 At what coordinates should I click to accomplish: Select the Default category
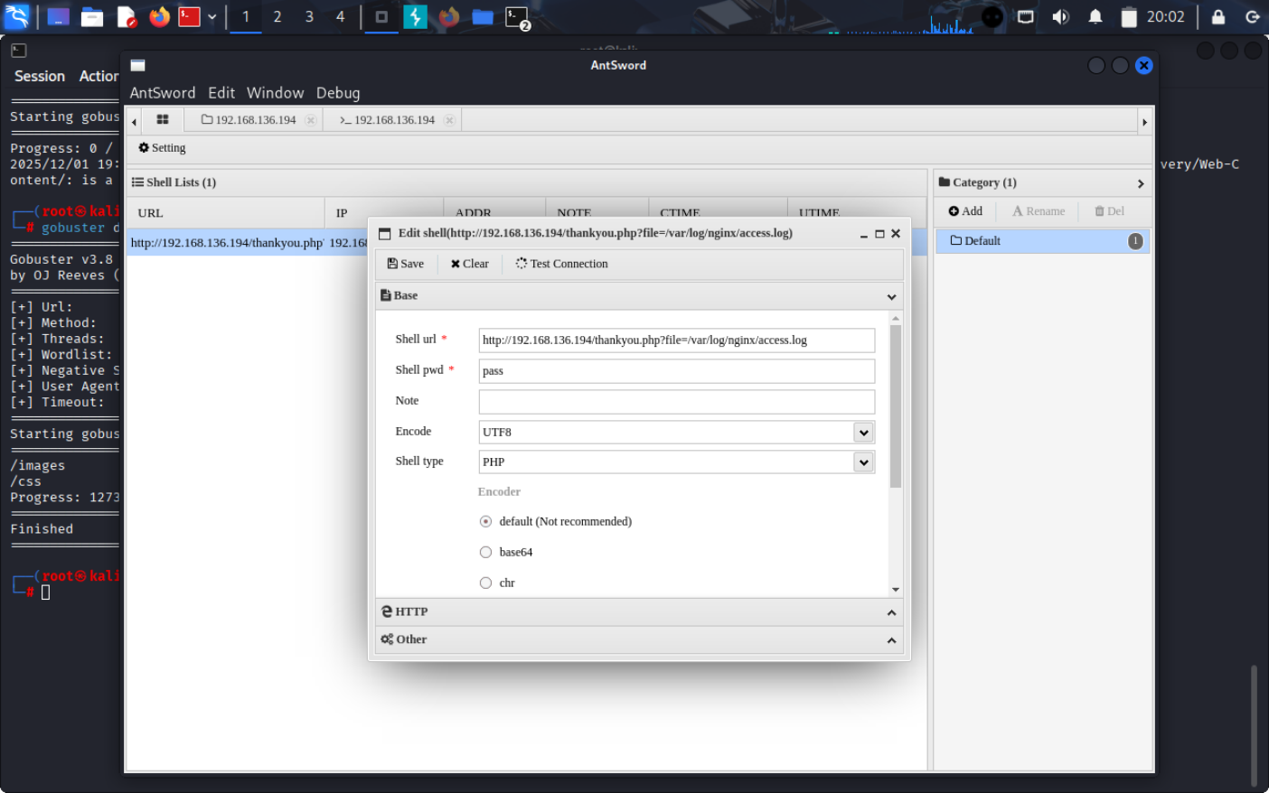pos(1042,241)
